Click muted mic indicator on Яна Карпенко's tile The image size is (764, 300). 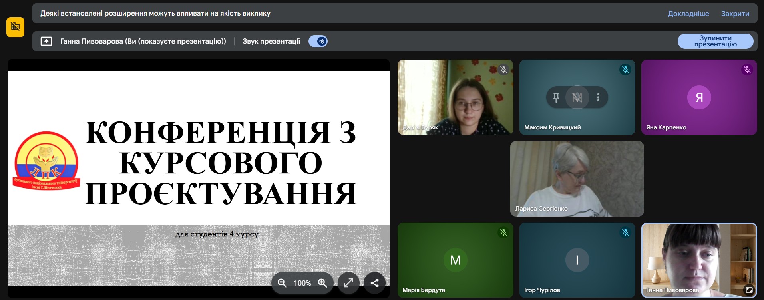(747, 70)
